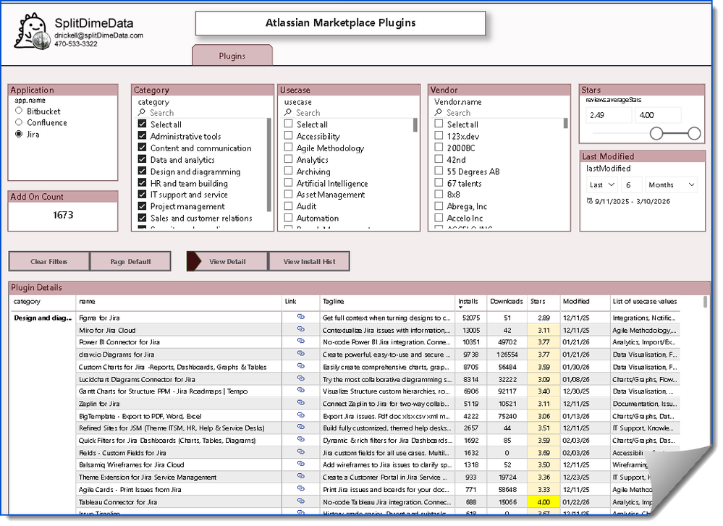Open link icon for Figma for Jira
Screen dimensions: 723x526
(x=300, y=317)
